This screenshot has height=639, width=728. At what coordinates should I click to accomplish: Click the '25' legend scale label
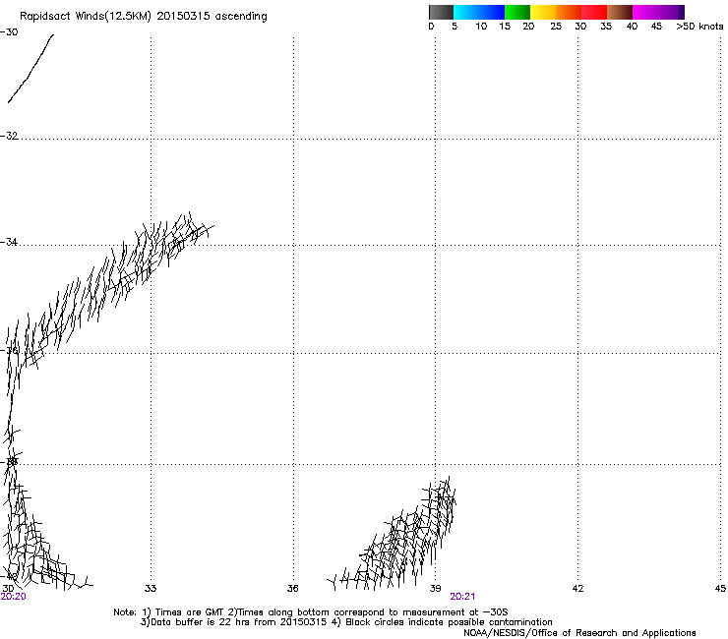click(556, 27)
